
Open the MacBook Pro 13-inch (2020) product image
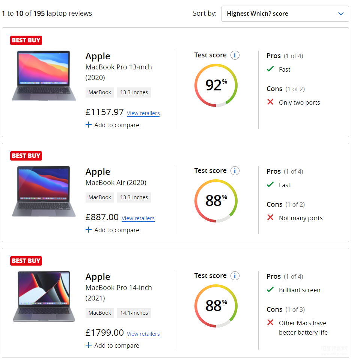click(44, 76)
